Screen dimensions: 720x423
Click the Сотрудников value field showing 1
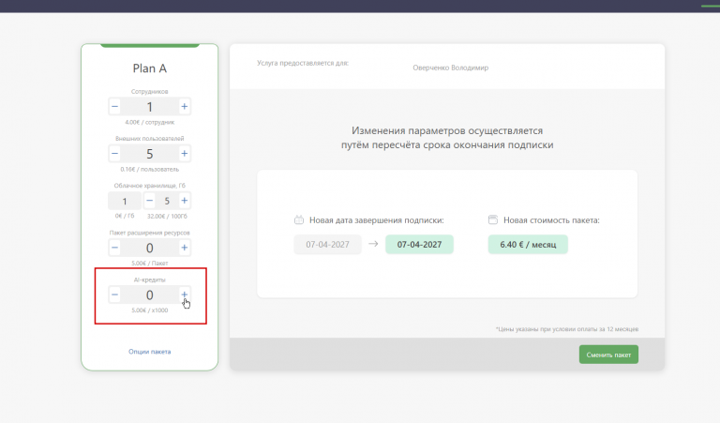point(149,107)
